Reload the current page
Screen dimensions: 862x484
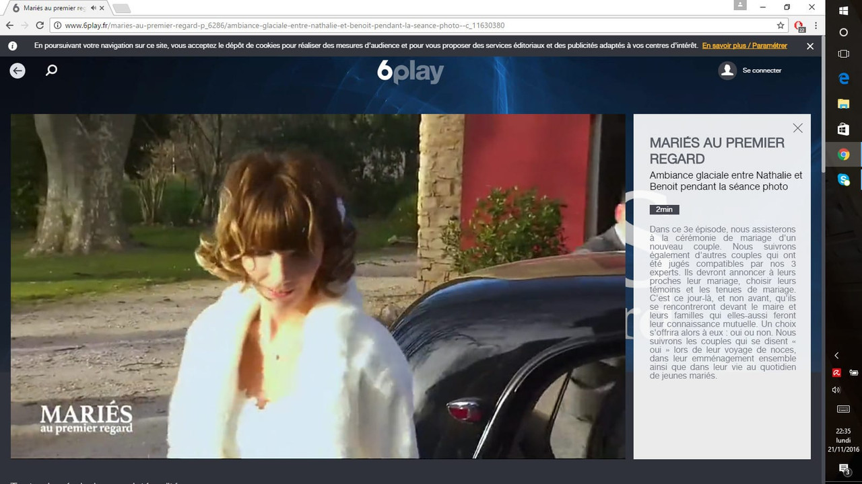[x=40, y=26]
